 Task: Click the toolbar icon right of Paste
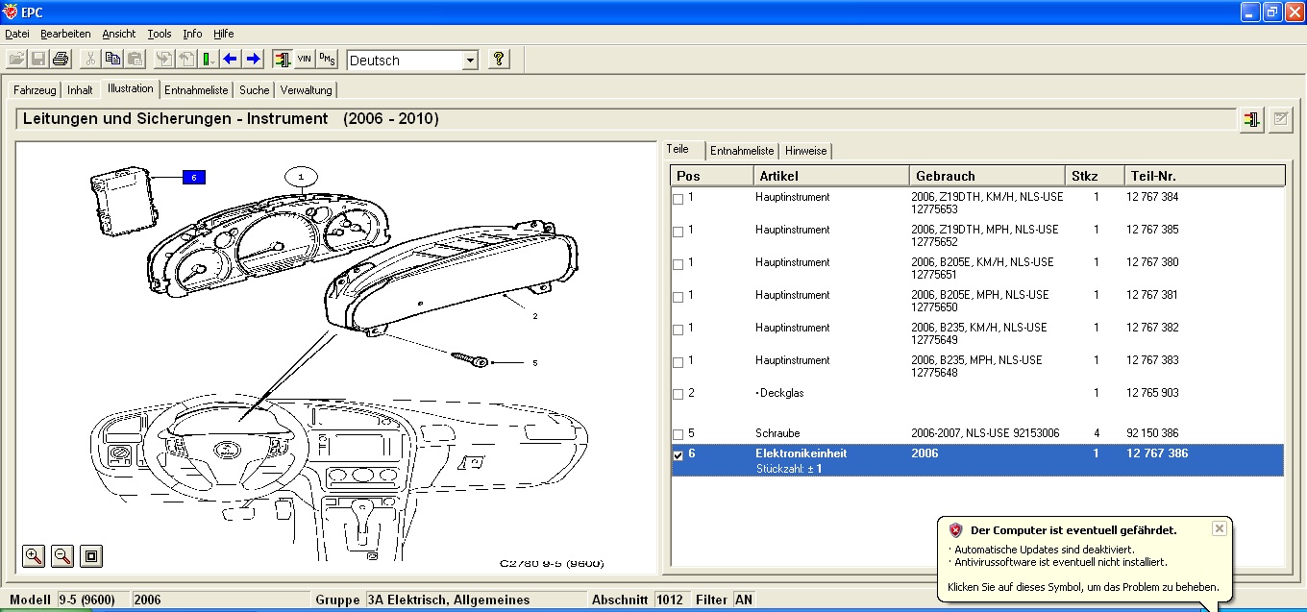point(163,60)
